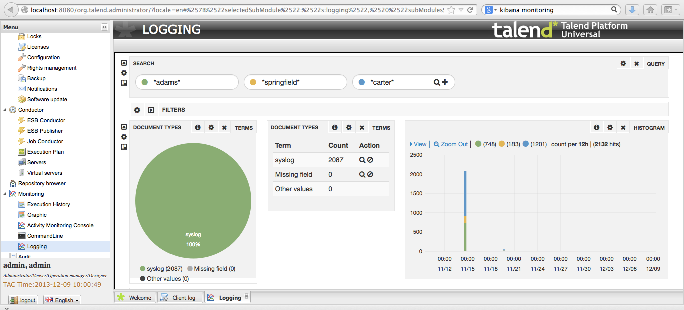Toggle the syslog legend entry in pie chart

tap(161, 269)
